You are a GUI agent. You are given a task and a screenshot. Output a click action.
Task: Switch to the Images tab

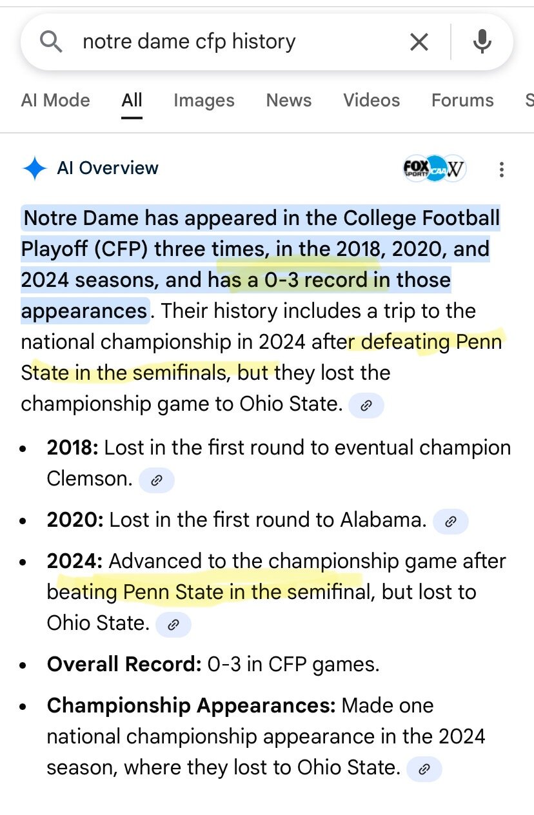pos(204,101)
